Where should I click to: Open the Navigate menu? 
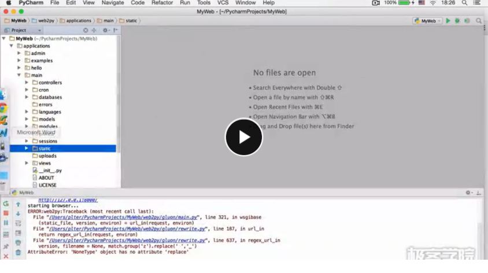tap(113, 3)
